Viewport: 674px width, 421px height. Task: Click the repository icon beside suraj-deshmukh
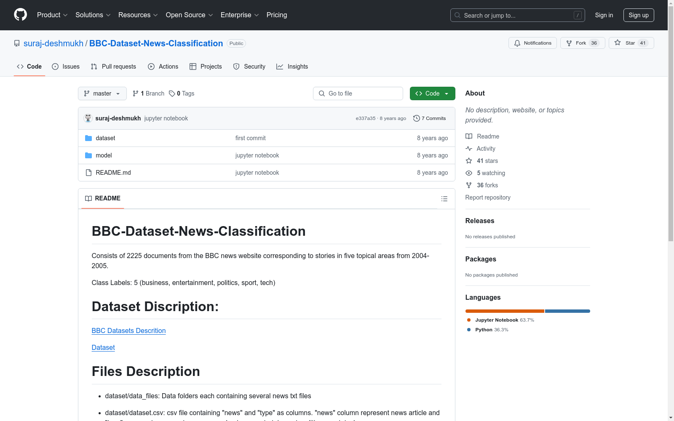(x=17, y=43)
